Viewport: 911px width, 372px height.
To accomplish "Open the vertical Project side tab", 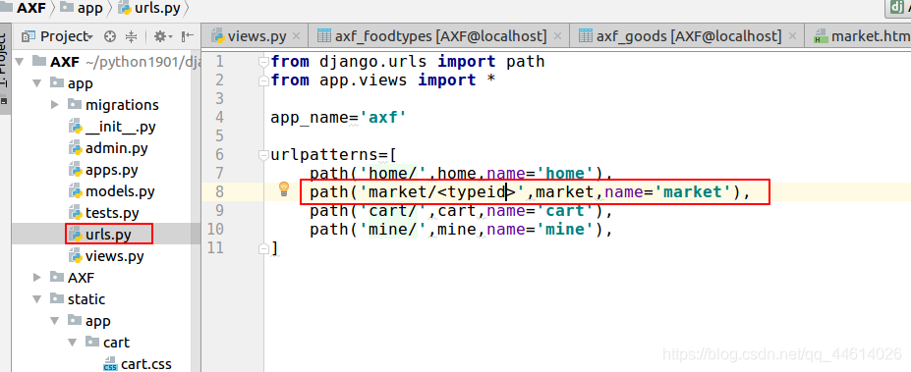I will tap(5, 66).
